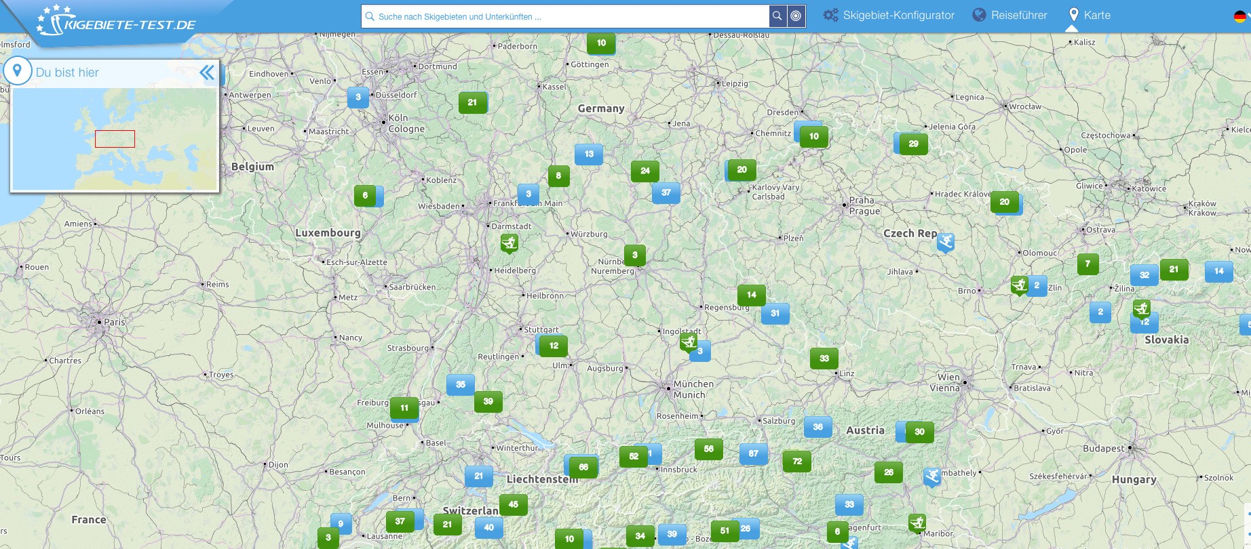
Task: Open green cluster 21 near Dortmund
Action: tap(472, 102)
